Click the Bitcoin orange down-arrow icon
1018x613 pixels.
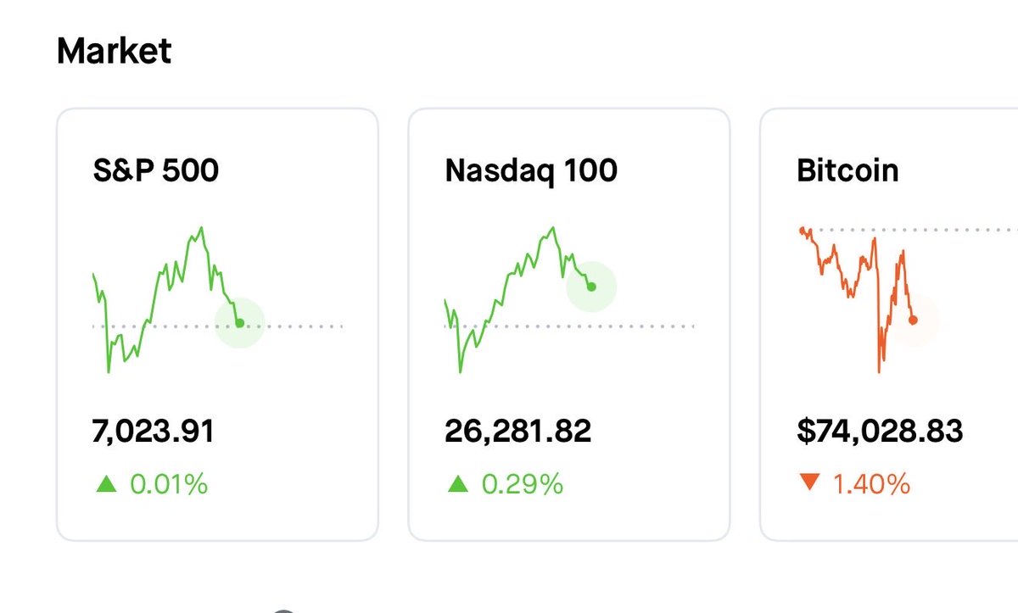(809, 484)
